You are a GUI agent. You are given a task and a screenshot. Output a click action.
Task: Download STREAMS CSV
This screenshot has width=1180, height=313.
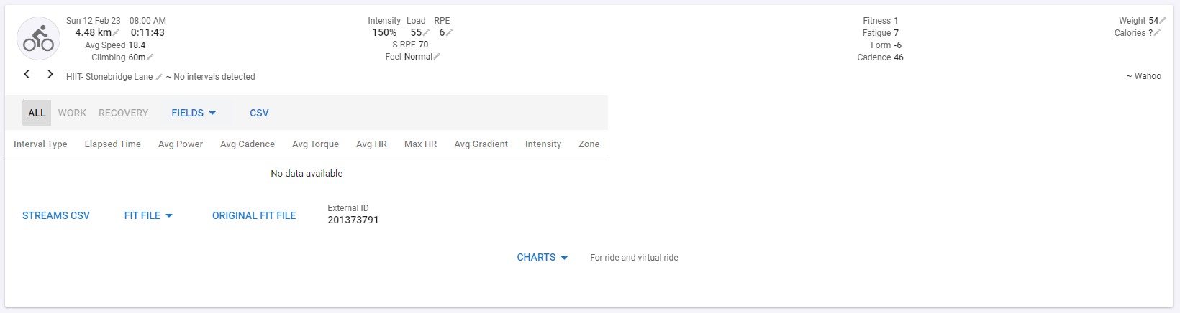[x=56, y=215]
